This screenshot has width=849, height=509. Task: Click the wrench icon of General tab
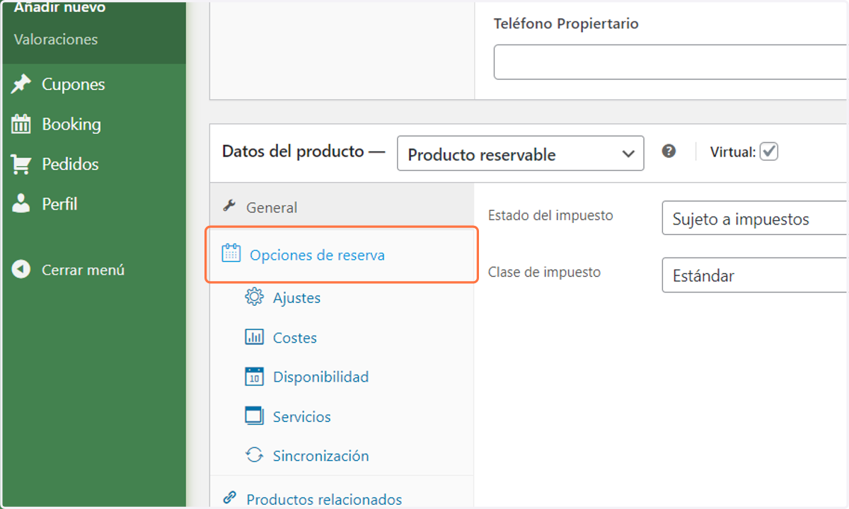tap(229, 207)
